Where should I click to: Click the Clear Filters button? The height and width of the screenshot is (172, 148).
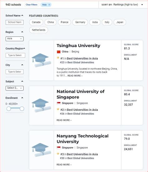pyautogui.click(x=32, y=5)
